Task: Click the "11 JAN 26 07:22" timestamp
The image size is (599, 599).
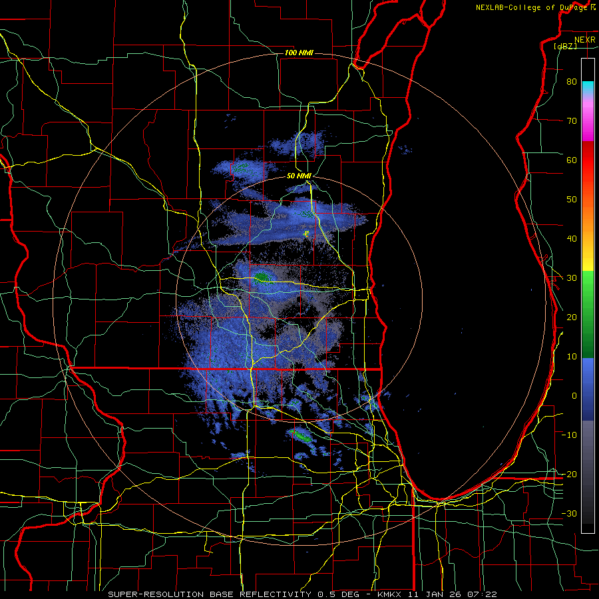Action: (453, 594)
